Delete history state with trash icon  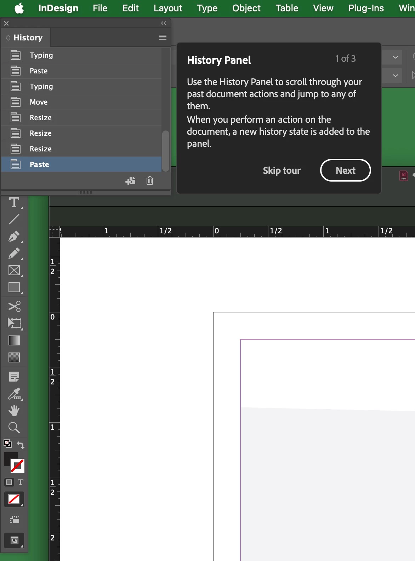[150, 181]
